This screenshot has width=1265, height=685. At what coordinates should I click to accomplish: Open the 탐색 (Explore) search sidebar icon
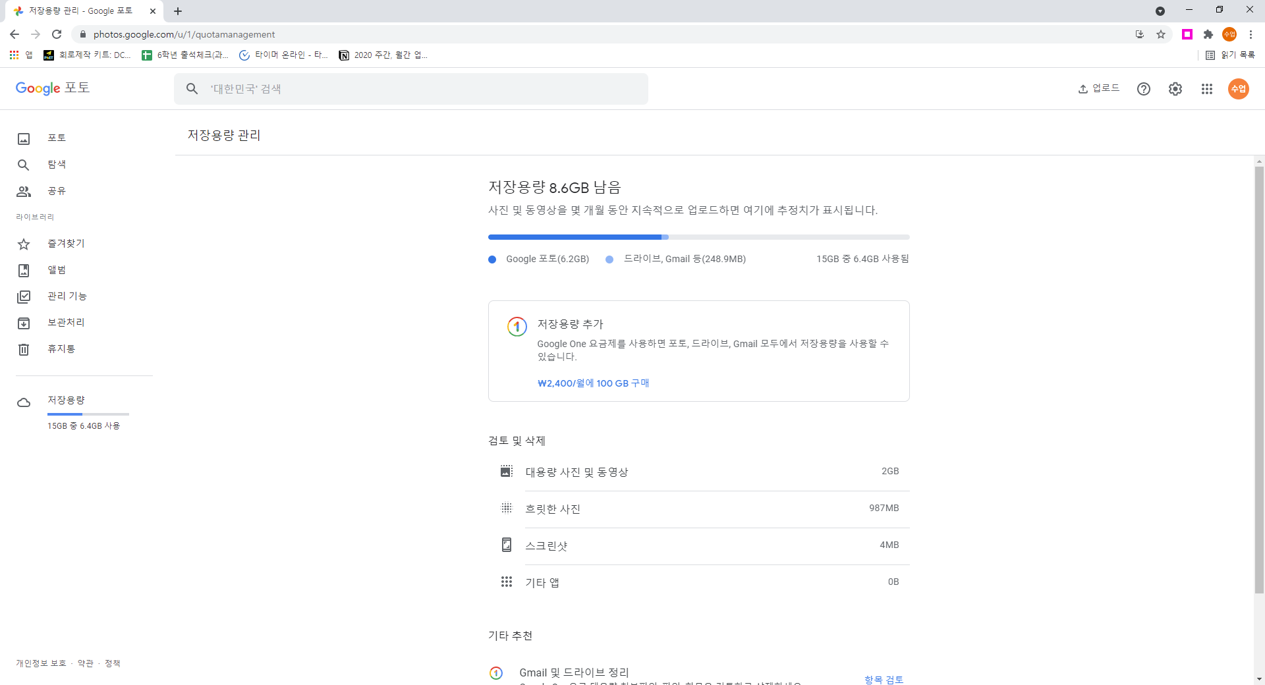[x=24, y=165]
